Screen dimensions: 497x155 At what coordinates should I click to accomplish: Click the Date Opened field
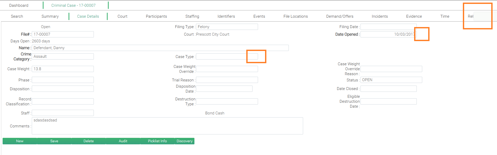tap(388, 34)
